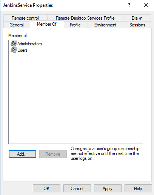Click the question mark help icon
This screenshot has width=154, height=195.
(129, 5)
